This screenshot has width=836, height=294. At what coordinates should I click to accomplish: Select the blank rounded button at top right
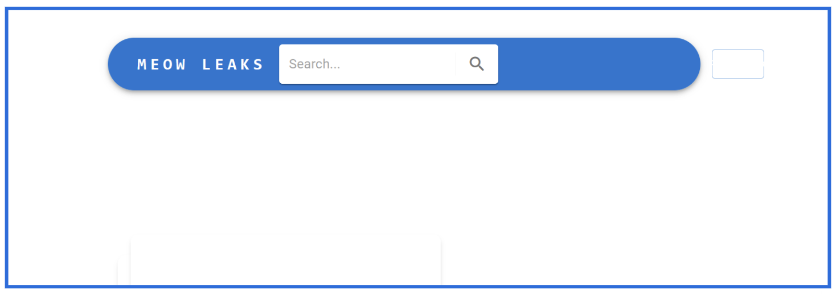point(737,64)
